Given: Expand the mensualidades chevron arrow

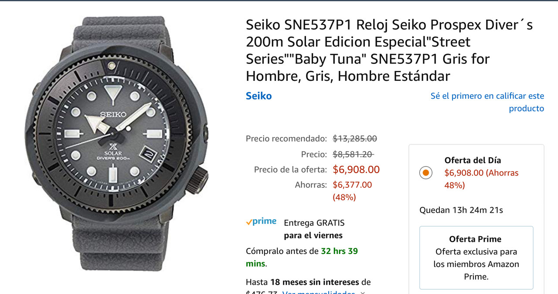Looking at the screenshot, I should 363,293.
